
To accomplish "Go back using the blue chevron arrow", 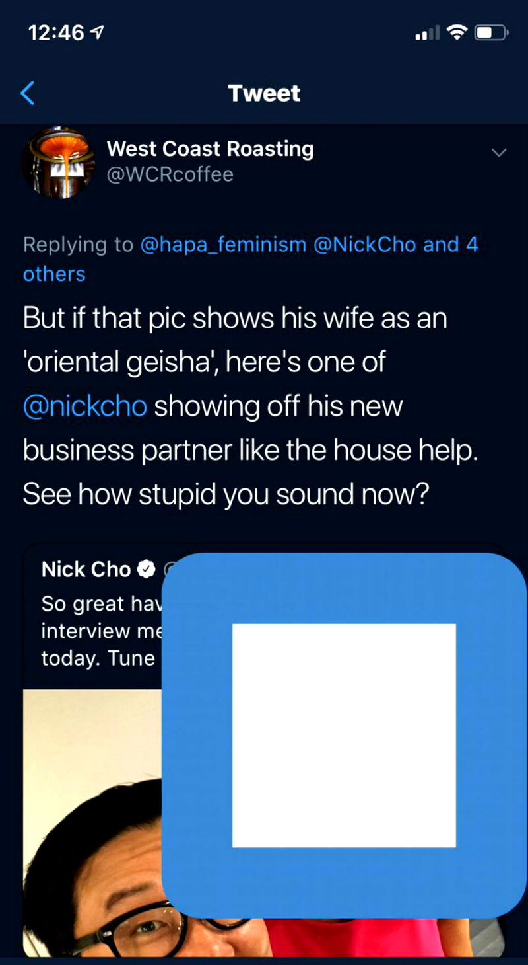I will pyautogui.click(x=27, y=93).
